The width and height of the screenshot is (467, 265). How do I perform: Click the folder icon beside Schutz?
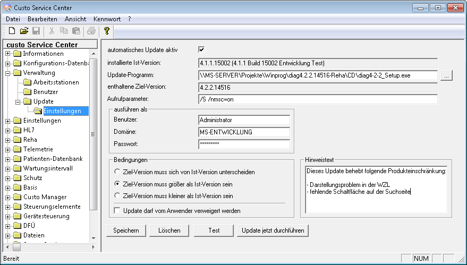[18, 178]
